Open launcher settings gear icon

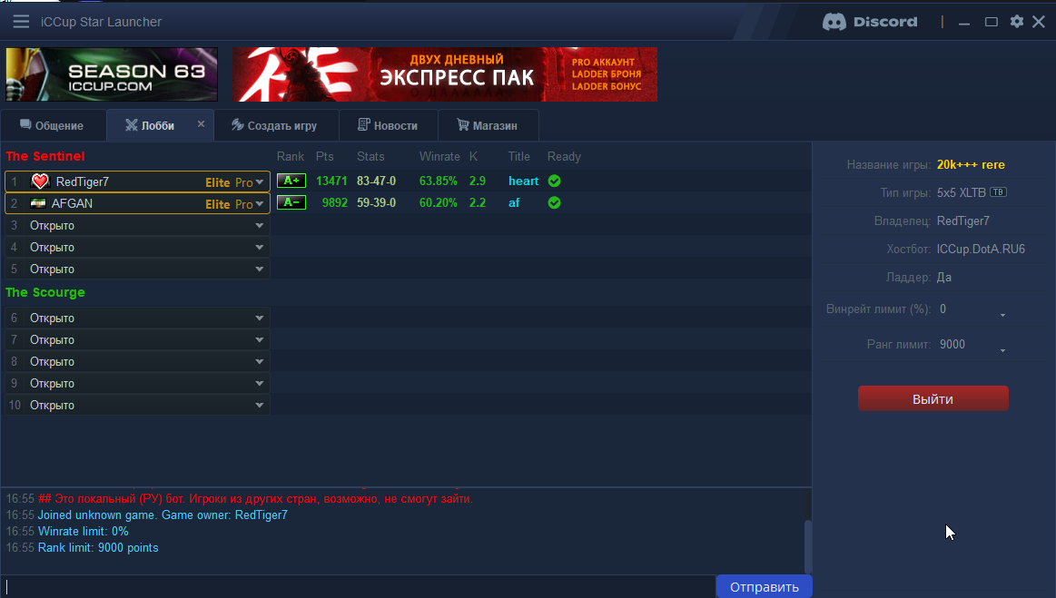point(1017,22)
